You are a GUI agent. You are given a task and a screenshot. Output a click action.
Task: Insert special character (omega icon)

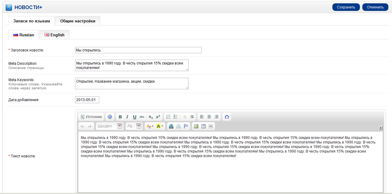click(x=227, y=117)
